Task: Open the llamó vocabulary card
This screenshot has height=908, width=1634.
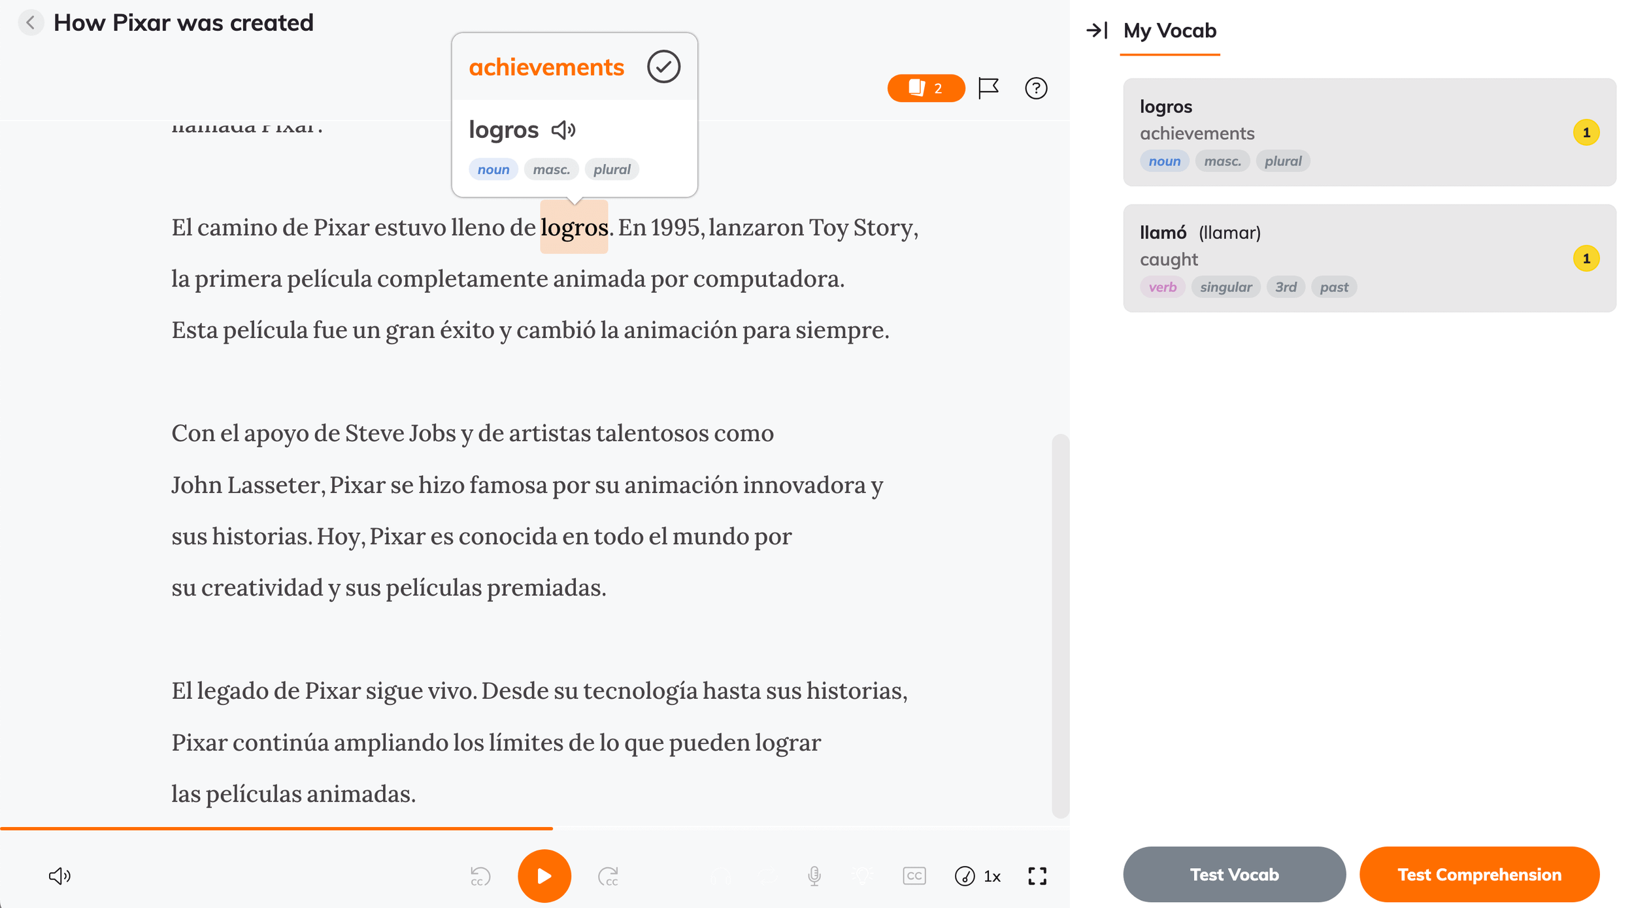Action: [x=1369, y=258]
